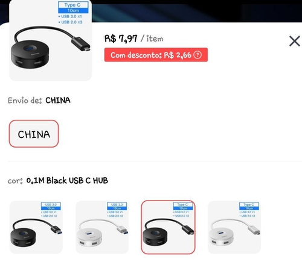Click the R$ 7,97 price text

(121, 39)
